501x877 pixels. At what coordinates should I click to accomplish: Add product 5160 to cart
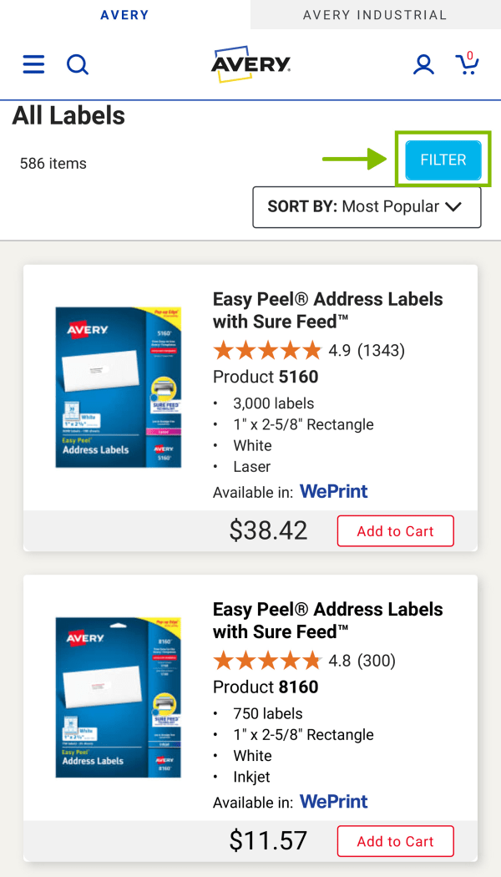[x=395, y=531]
